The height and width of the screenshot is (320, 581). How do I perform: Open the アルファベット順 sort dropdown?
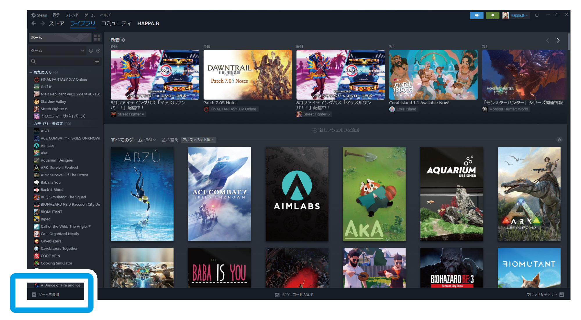(198, 140)
